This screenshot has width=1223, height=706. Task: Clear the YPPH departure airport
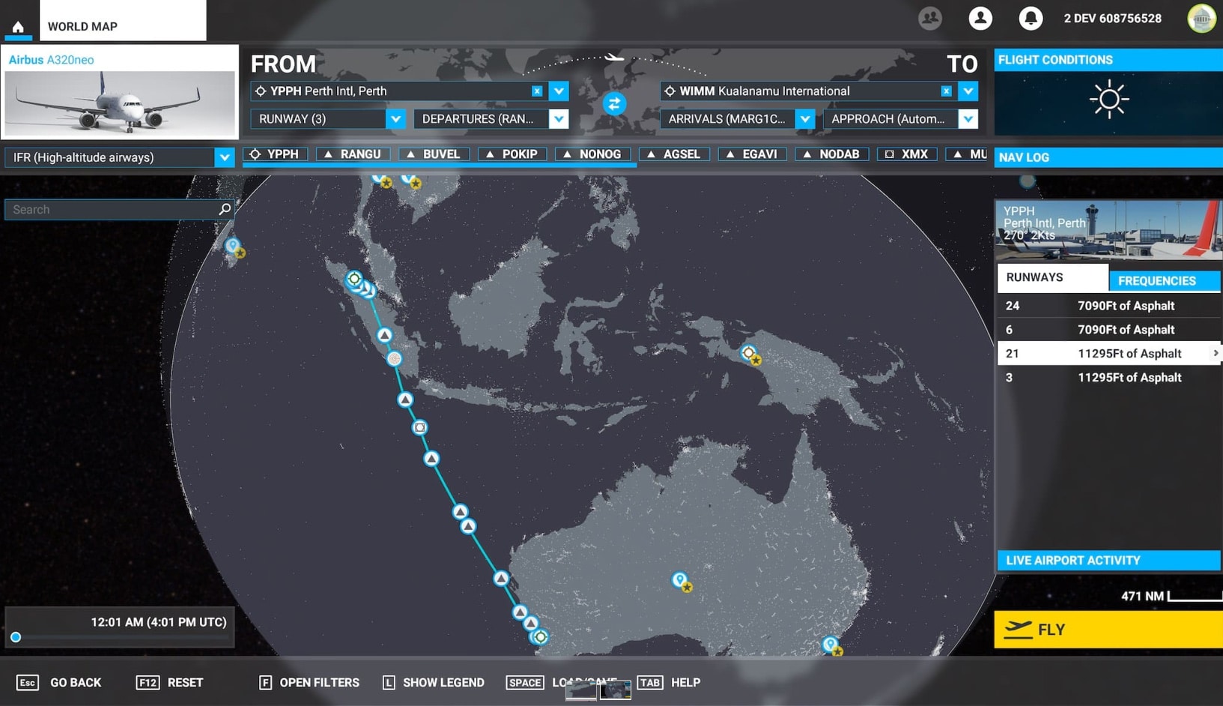coord(537,91)
